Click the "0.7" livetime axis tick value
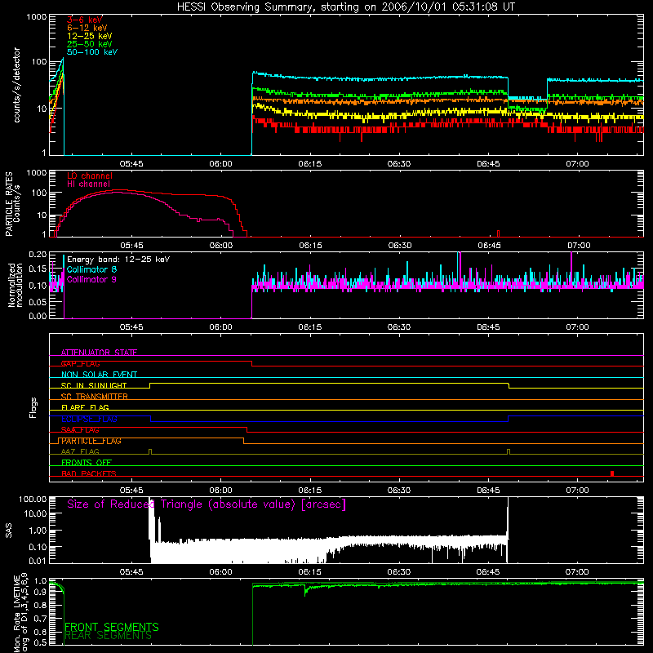The height and width of the screenshot is (653, 653). point(41,619)
